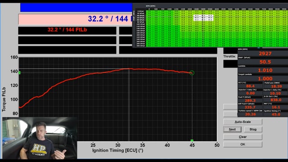The width and height of the screenshot is (288, 162).
Task: Select the green circle marker ending the torque curve
Action: (192, 73)
